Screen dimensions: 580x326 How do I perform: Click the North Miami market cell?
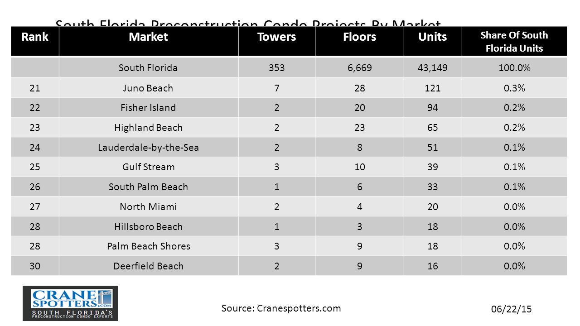pyautogui.click(x=148, y=206)
